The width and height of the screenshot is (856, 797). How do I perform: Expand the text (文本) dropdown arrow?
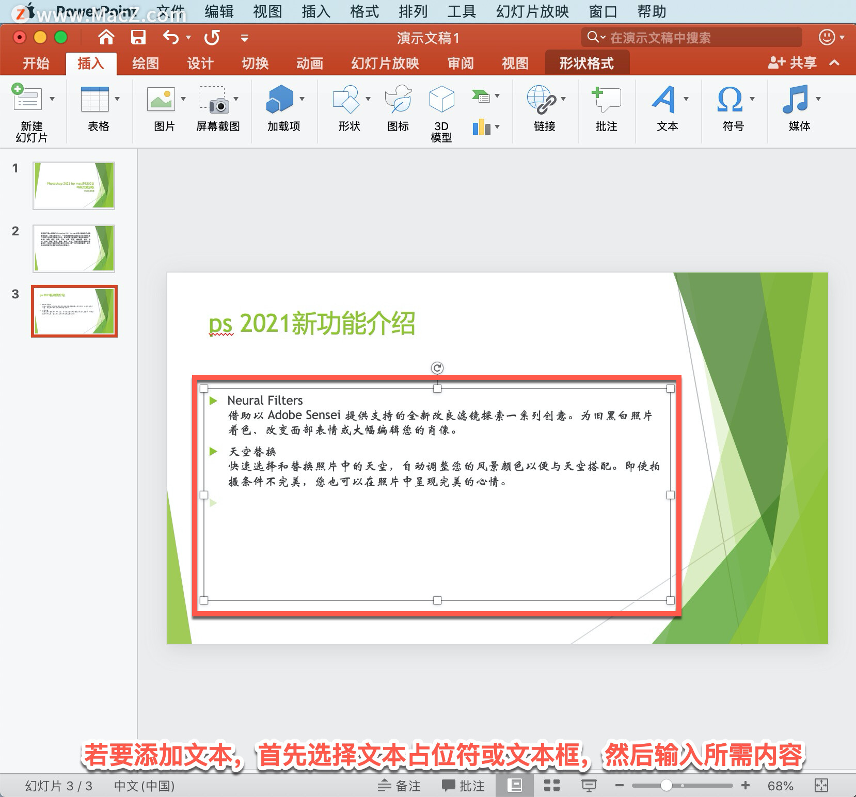(x=686, y=99)
